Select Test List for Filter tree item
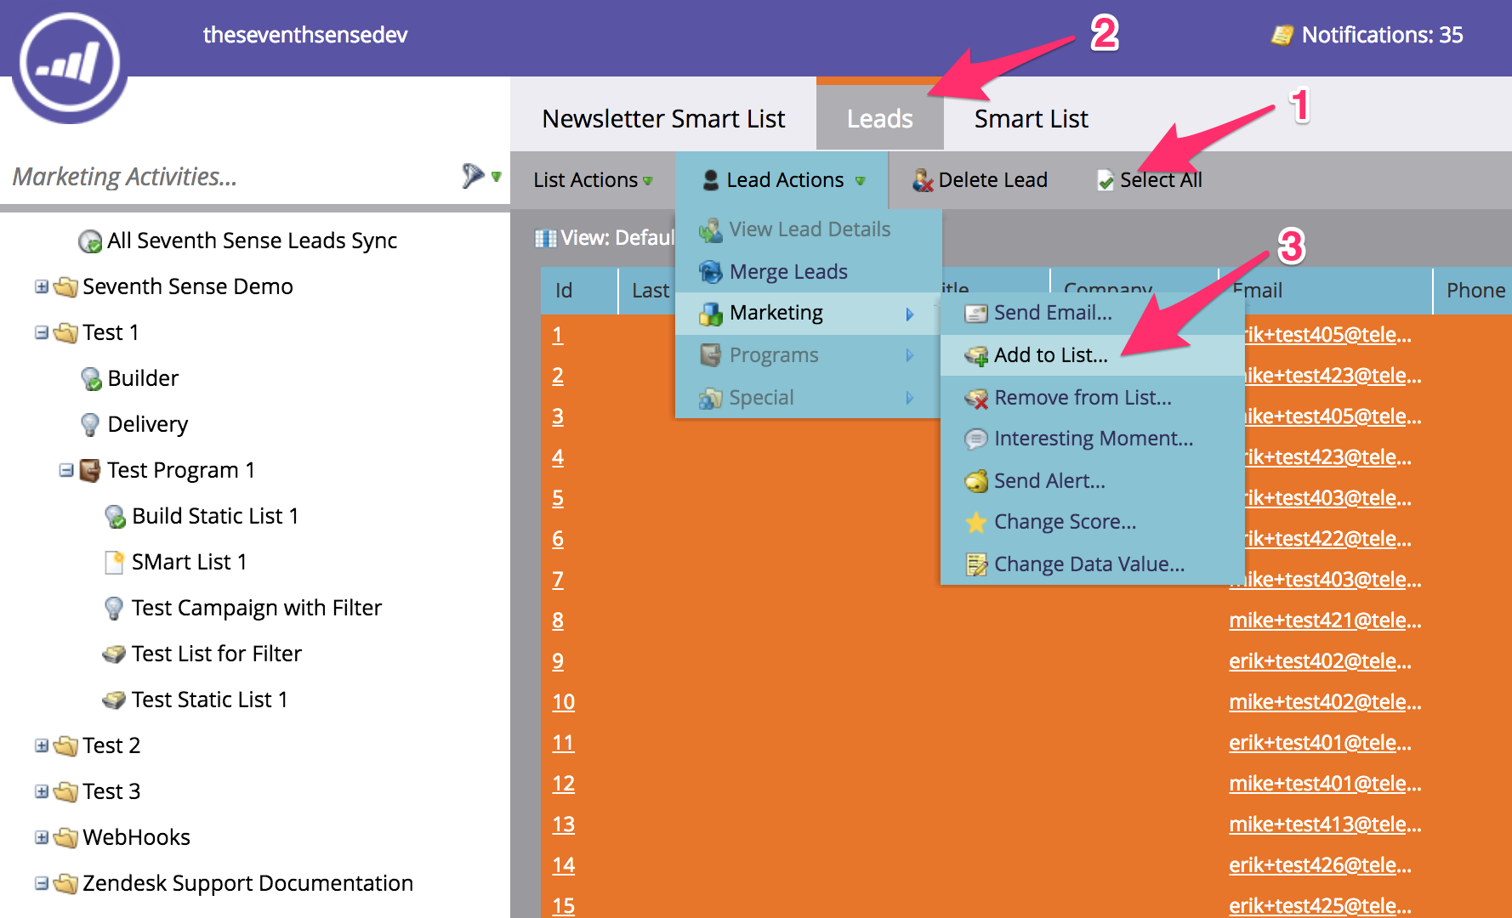This screenshot has height=918, width=1512. pos(216,654)
